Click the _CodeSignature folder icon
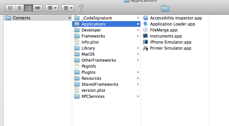The image size is (229, 126). (x=77, y=18)
